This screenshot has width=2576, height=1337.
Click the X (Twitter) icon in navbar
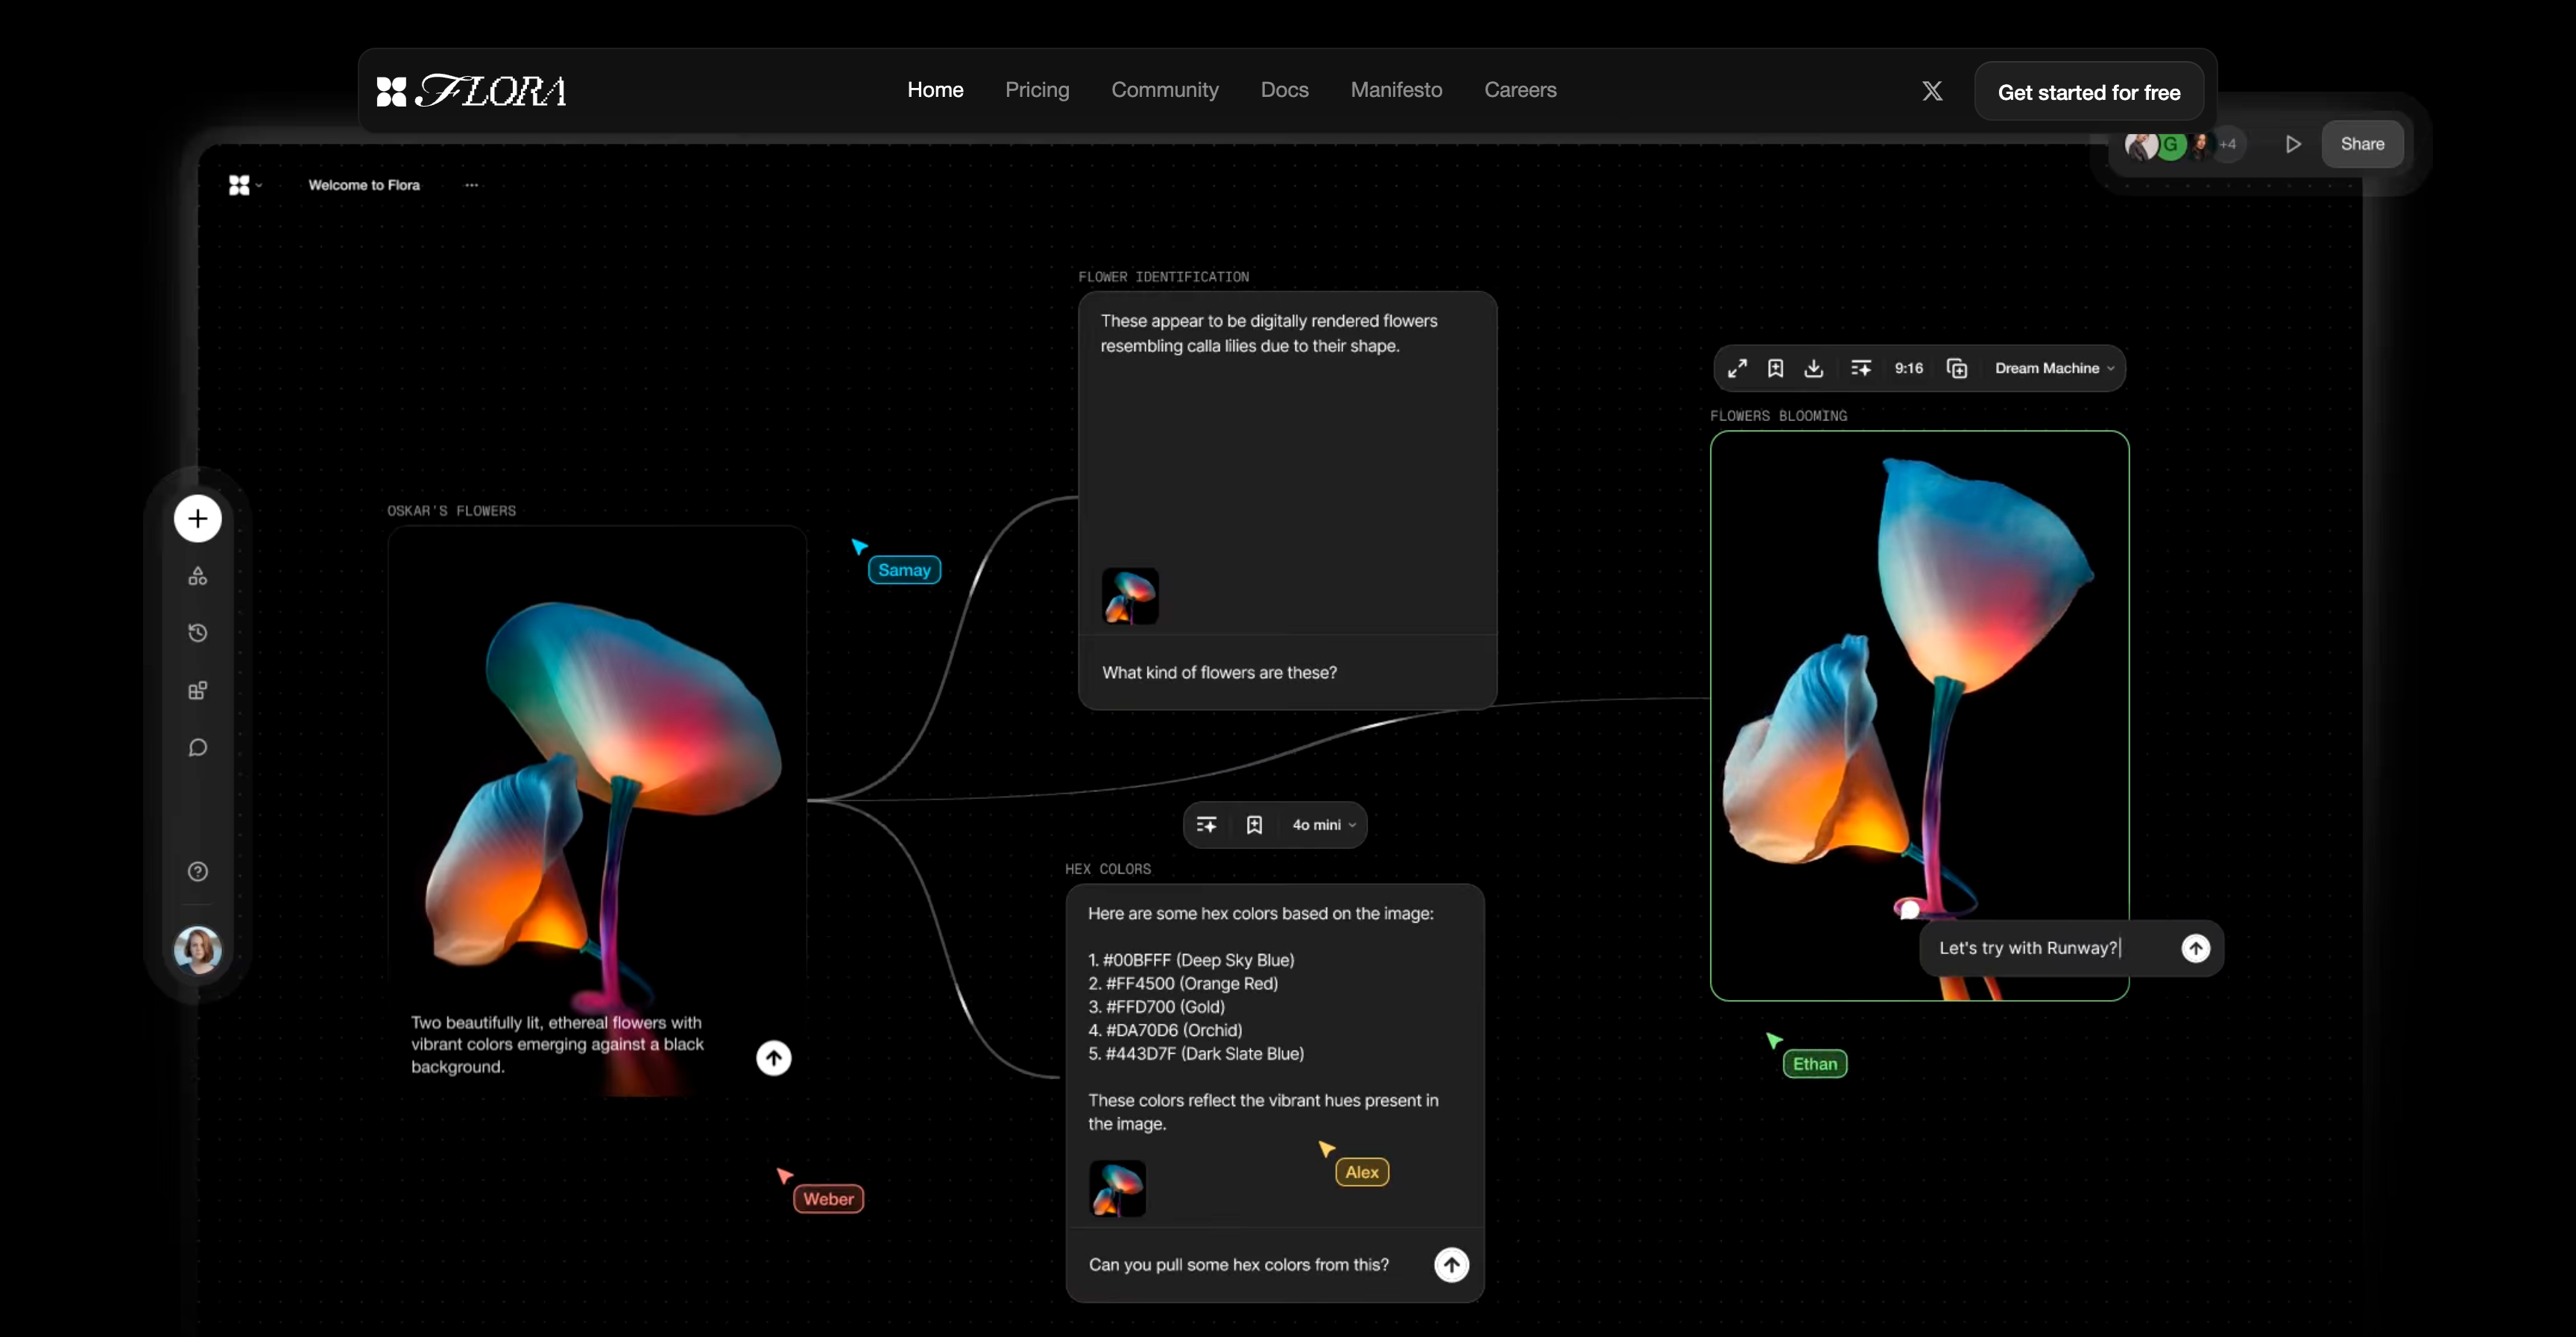coord(1932,91)
